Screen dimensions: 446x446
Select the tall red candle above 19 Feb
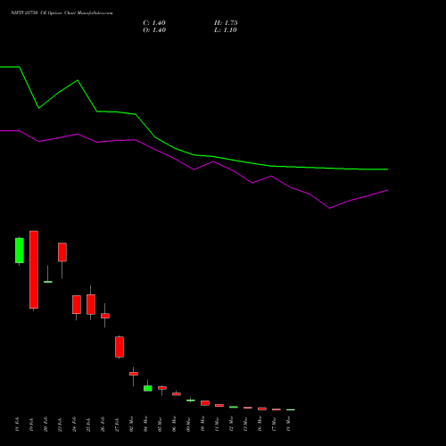tap(34, 269)
